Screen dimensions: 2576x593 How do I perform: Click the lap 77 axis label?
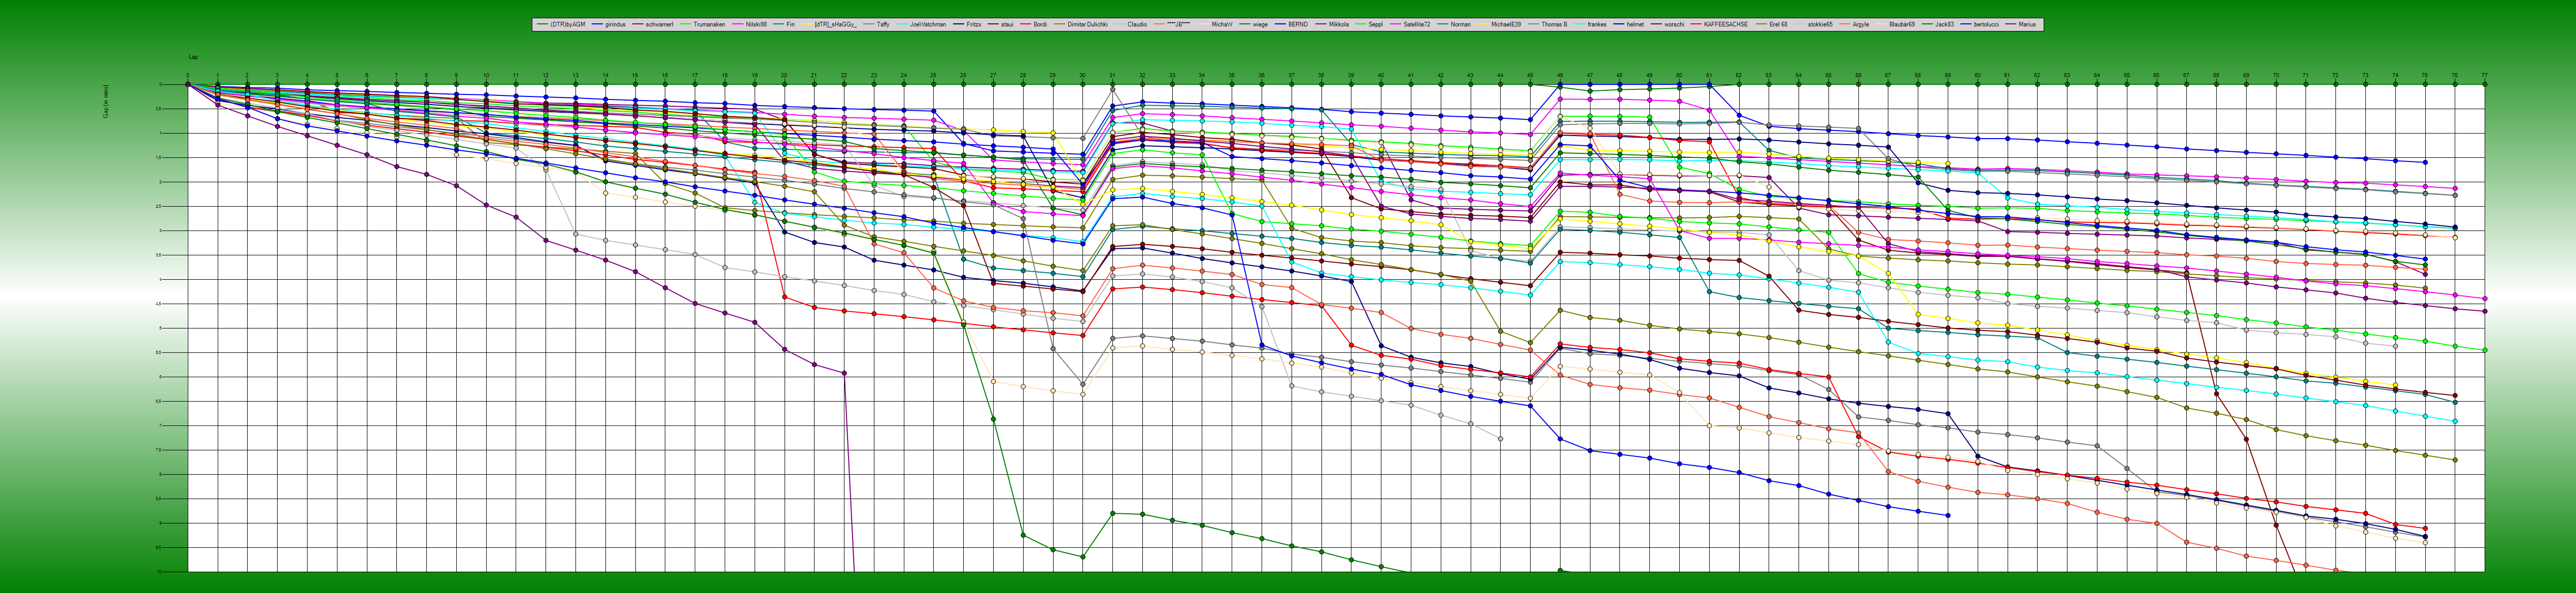2484,75
